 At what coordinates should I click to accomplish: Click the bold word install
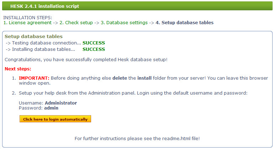pyautogui.click(x=144, y=78)
